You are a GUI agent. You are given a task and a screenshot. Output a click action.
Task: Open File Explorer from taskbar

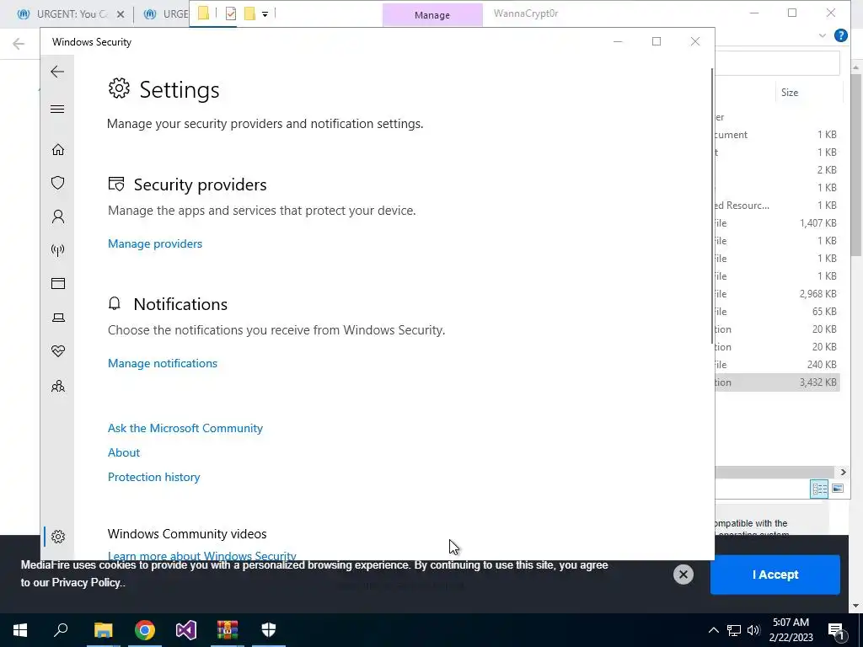[x=103, y=630]
